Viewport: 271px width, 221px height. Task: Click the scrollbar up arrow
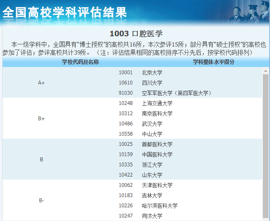[x=265, y=71]
